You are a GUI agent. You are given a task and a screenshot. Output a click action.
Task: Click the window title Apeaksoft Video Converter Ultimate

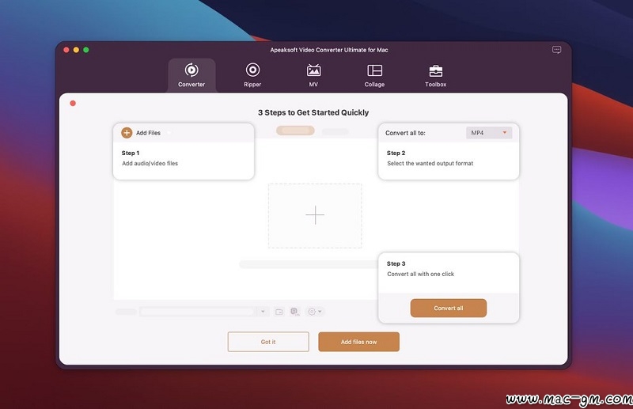(x=329, y=50)
